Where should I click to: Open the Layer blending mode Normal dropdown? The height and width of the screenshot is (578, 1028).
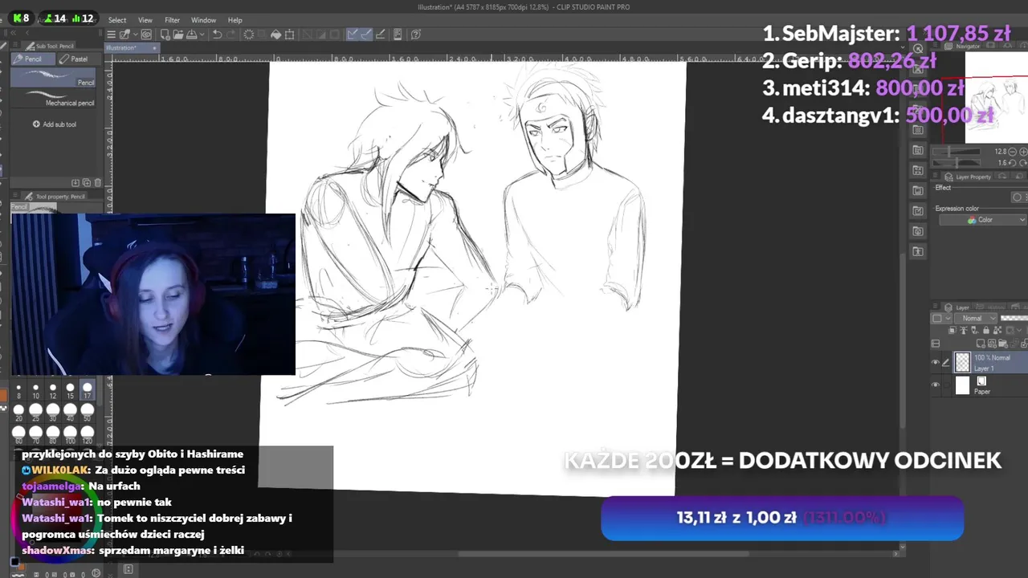coord(976,319)
